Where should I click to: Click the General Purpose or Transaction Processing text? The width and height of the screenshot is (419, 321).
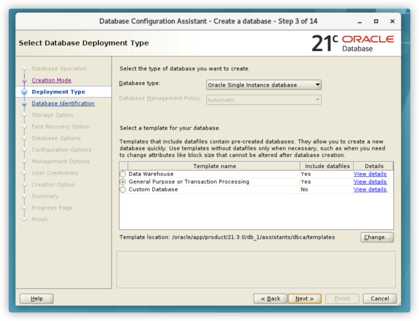[x=189, y=182]
